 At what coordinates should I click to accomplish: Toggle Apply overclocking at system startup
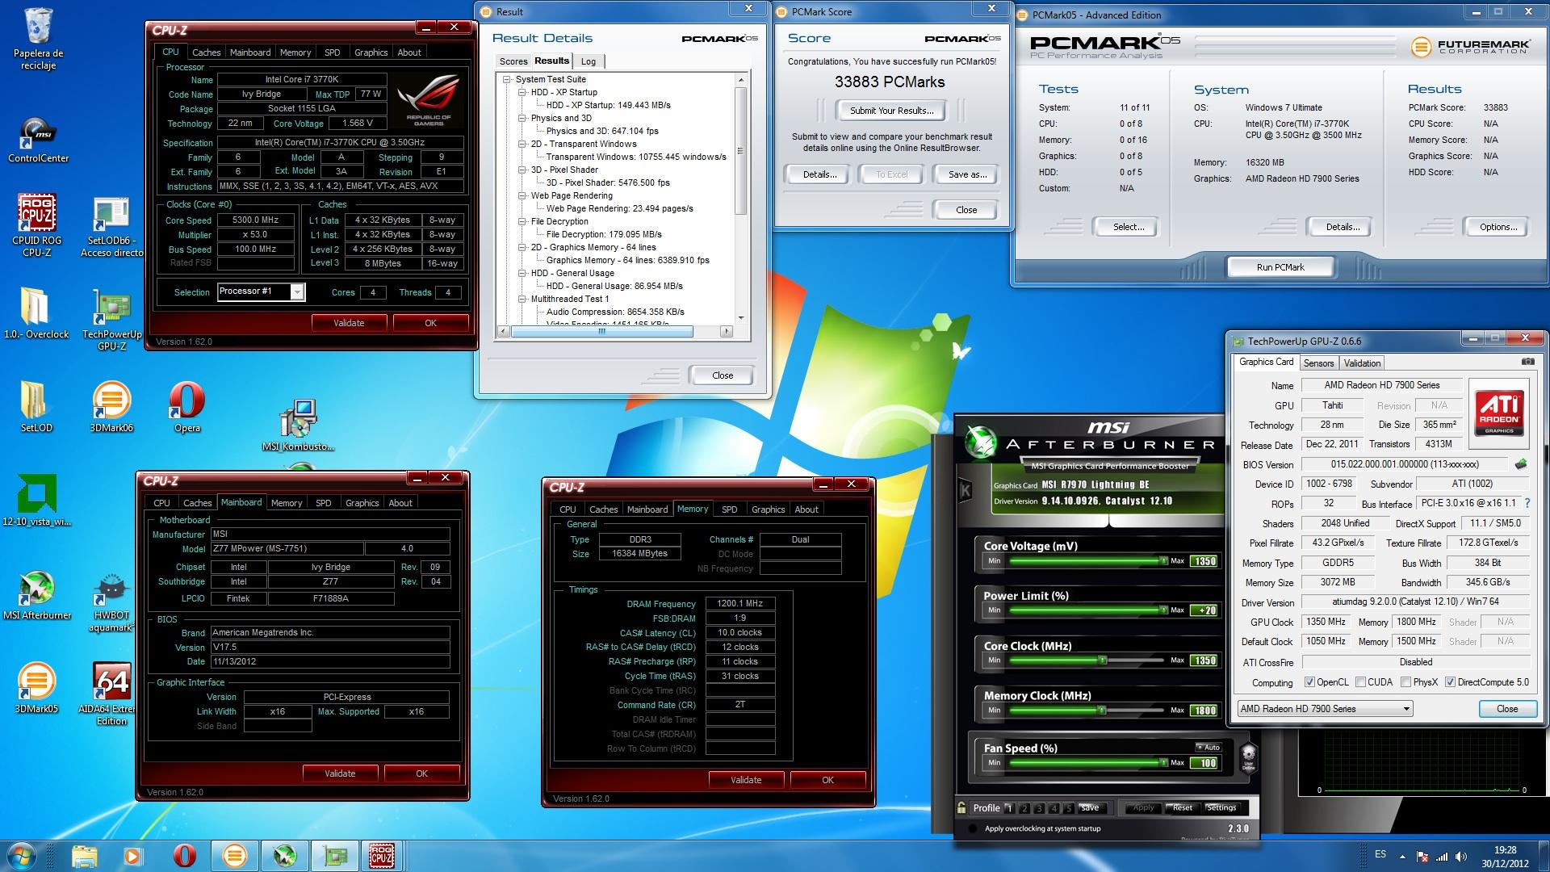click(x=972, y=828)
